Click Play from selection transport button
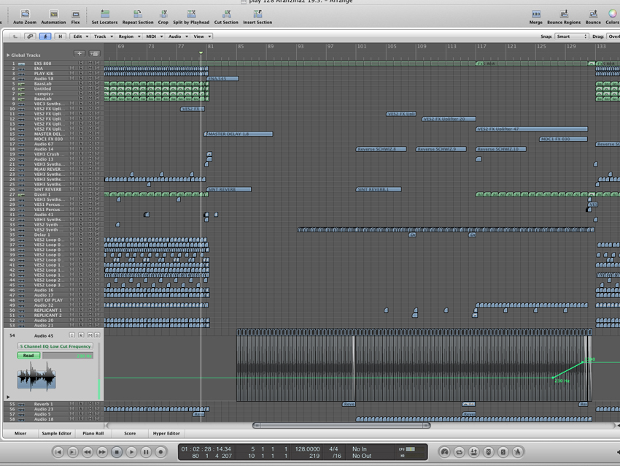Screen dimensions: 620x466 point(73,451)
